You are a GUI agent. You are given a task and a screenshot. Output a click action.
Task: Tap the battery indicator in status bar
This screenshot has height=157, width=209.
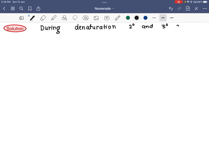tap(206, 2)
